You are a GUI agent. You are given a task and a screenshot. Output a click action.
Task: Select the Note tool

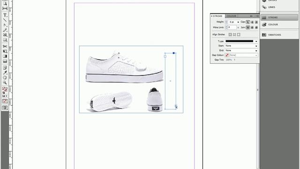point(5,68)
